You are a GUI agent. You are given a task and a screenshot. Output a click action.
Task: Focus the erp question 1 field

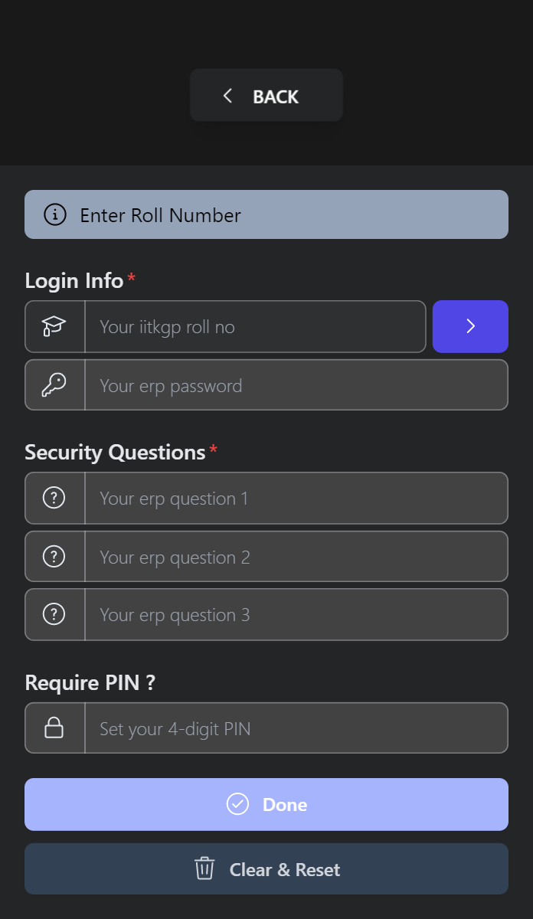coord(296,498)
